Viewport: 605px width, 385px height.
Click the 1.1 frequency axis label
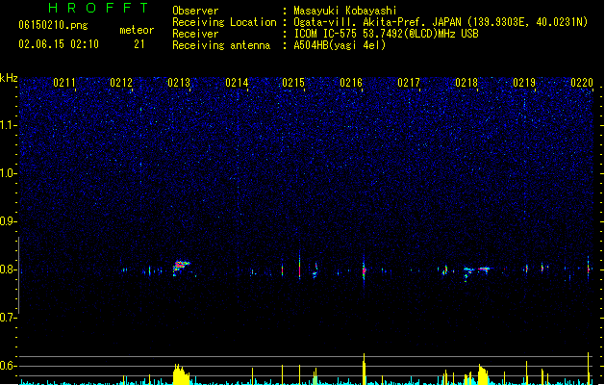pyautogui.click(x=9, y=125)
